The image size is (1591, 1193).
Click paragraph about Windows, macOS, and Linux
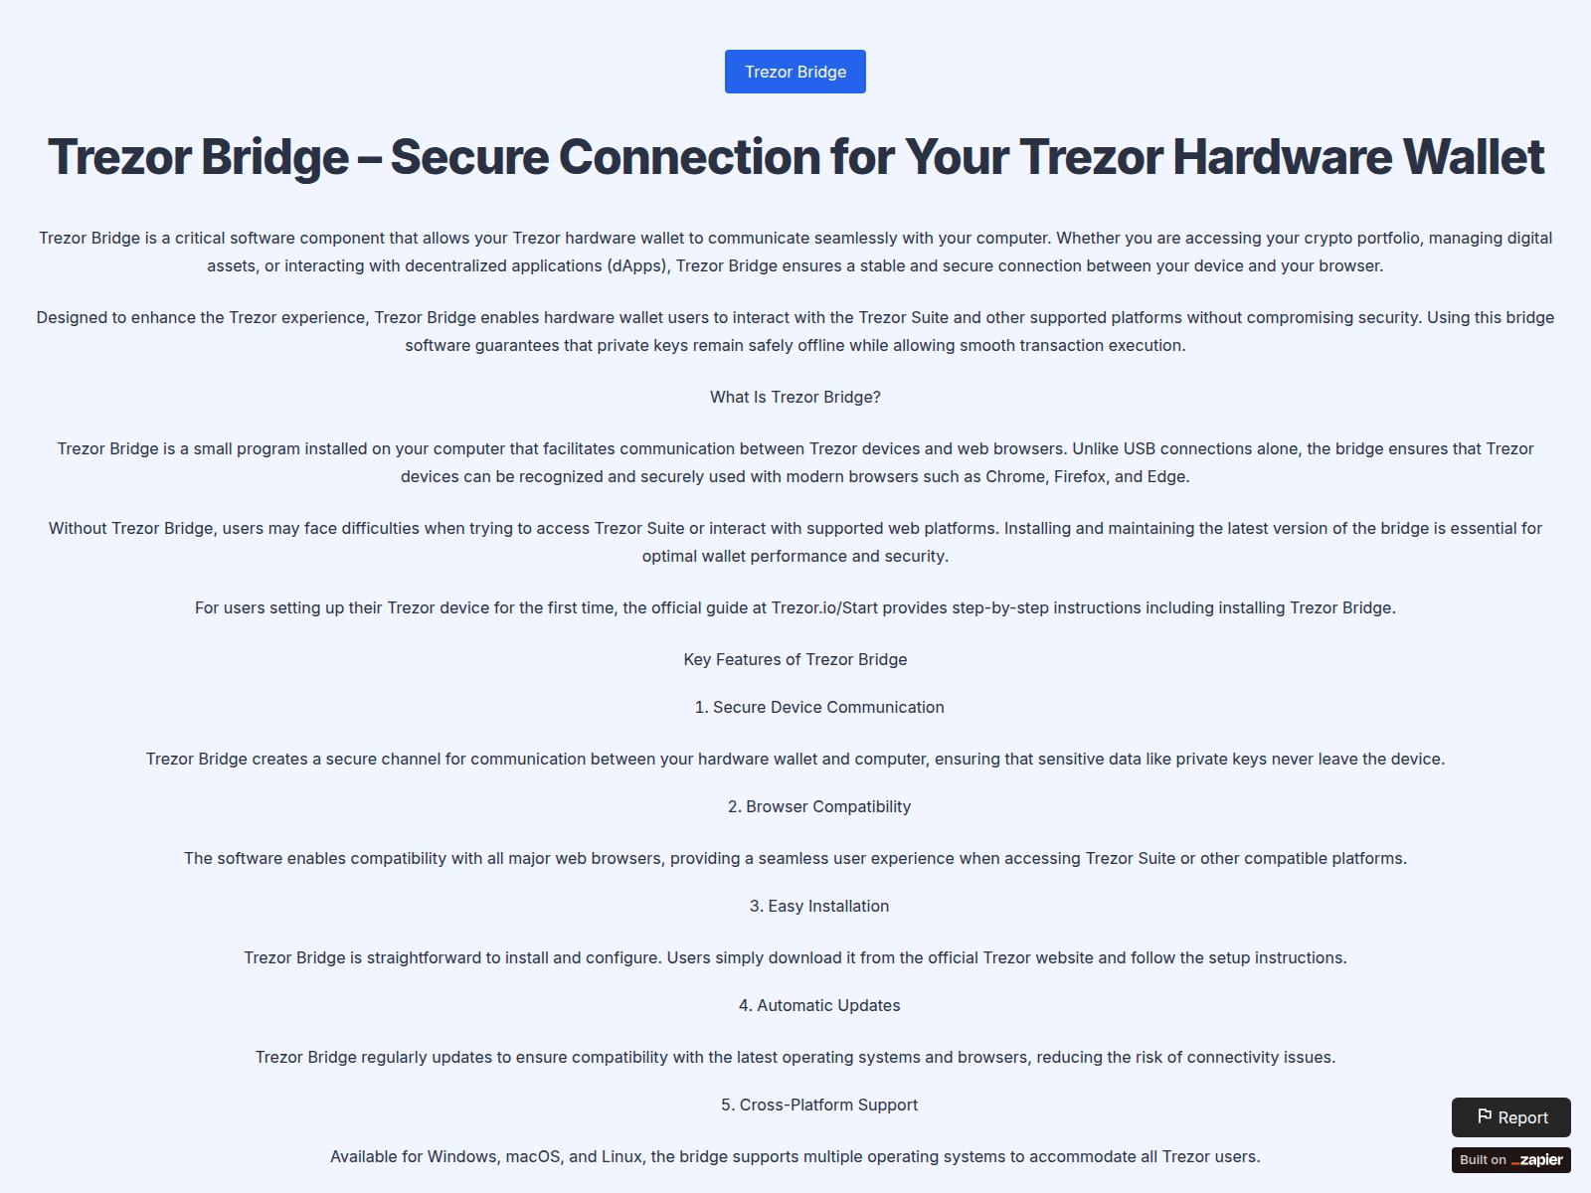(795, 1156)
